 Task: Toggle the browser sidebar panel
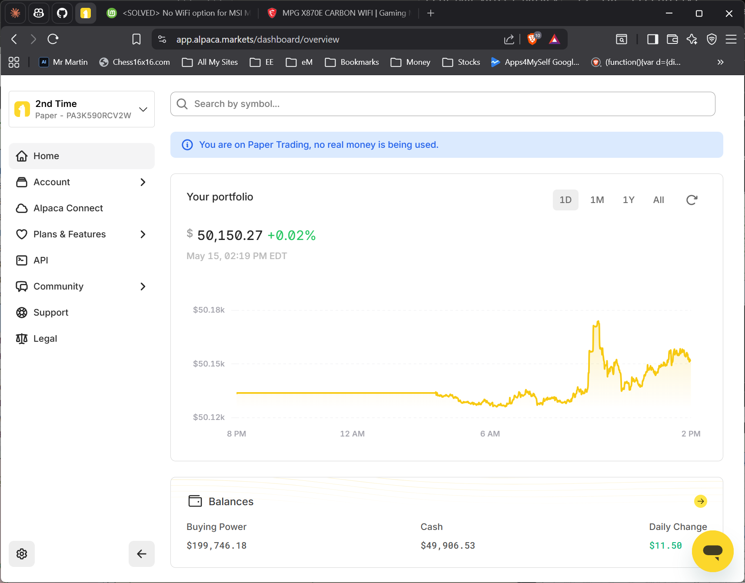pos(652,39)
